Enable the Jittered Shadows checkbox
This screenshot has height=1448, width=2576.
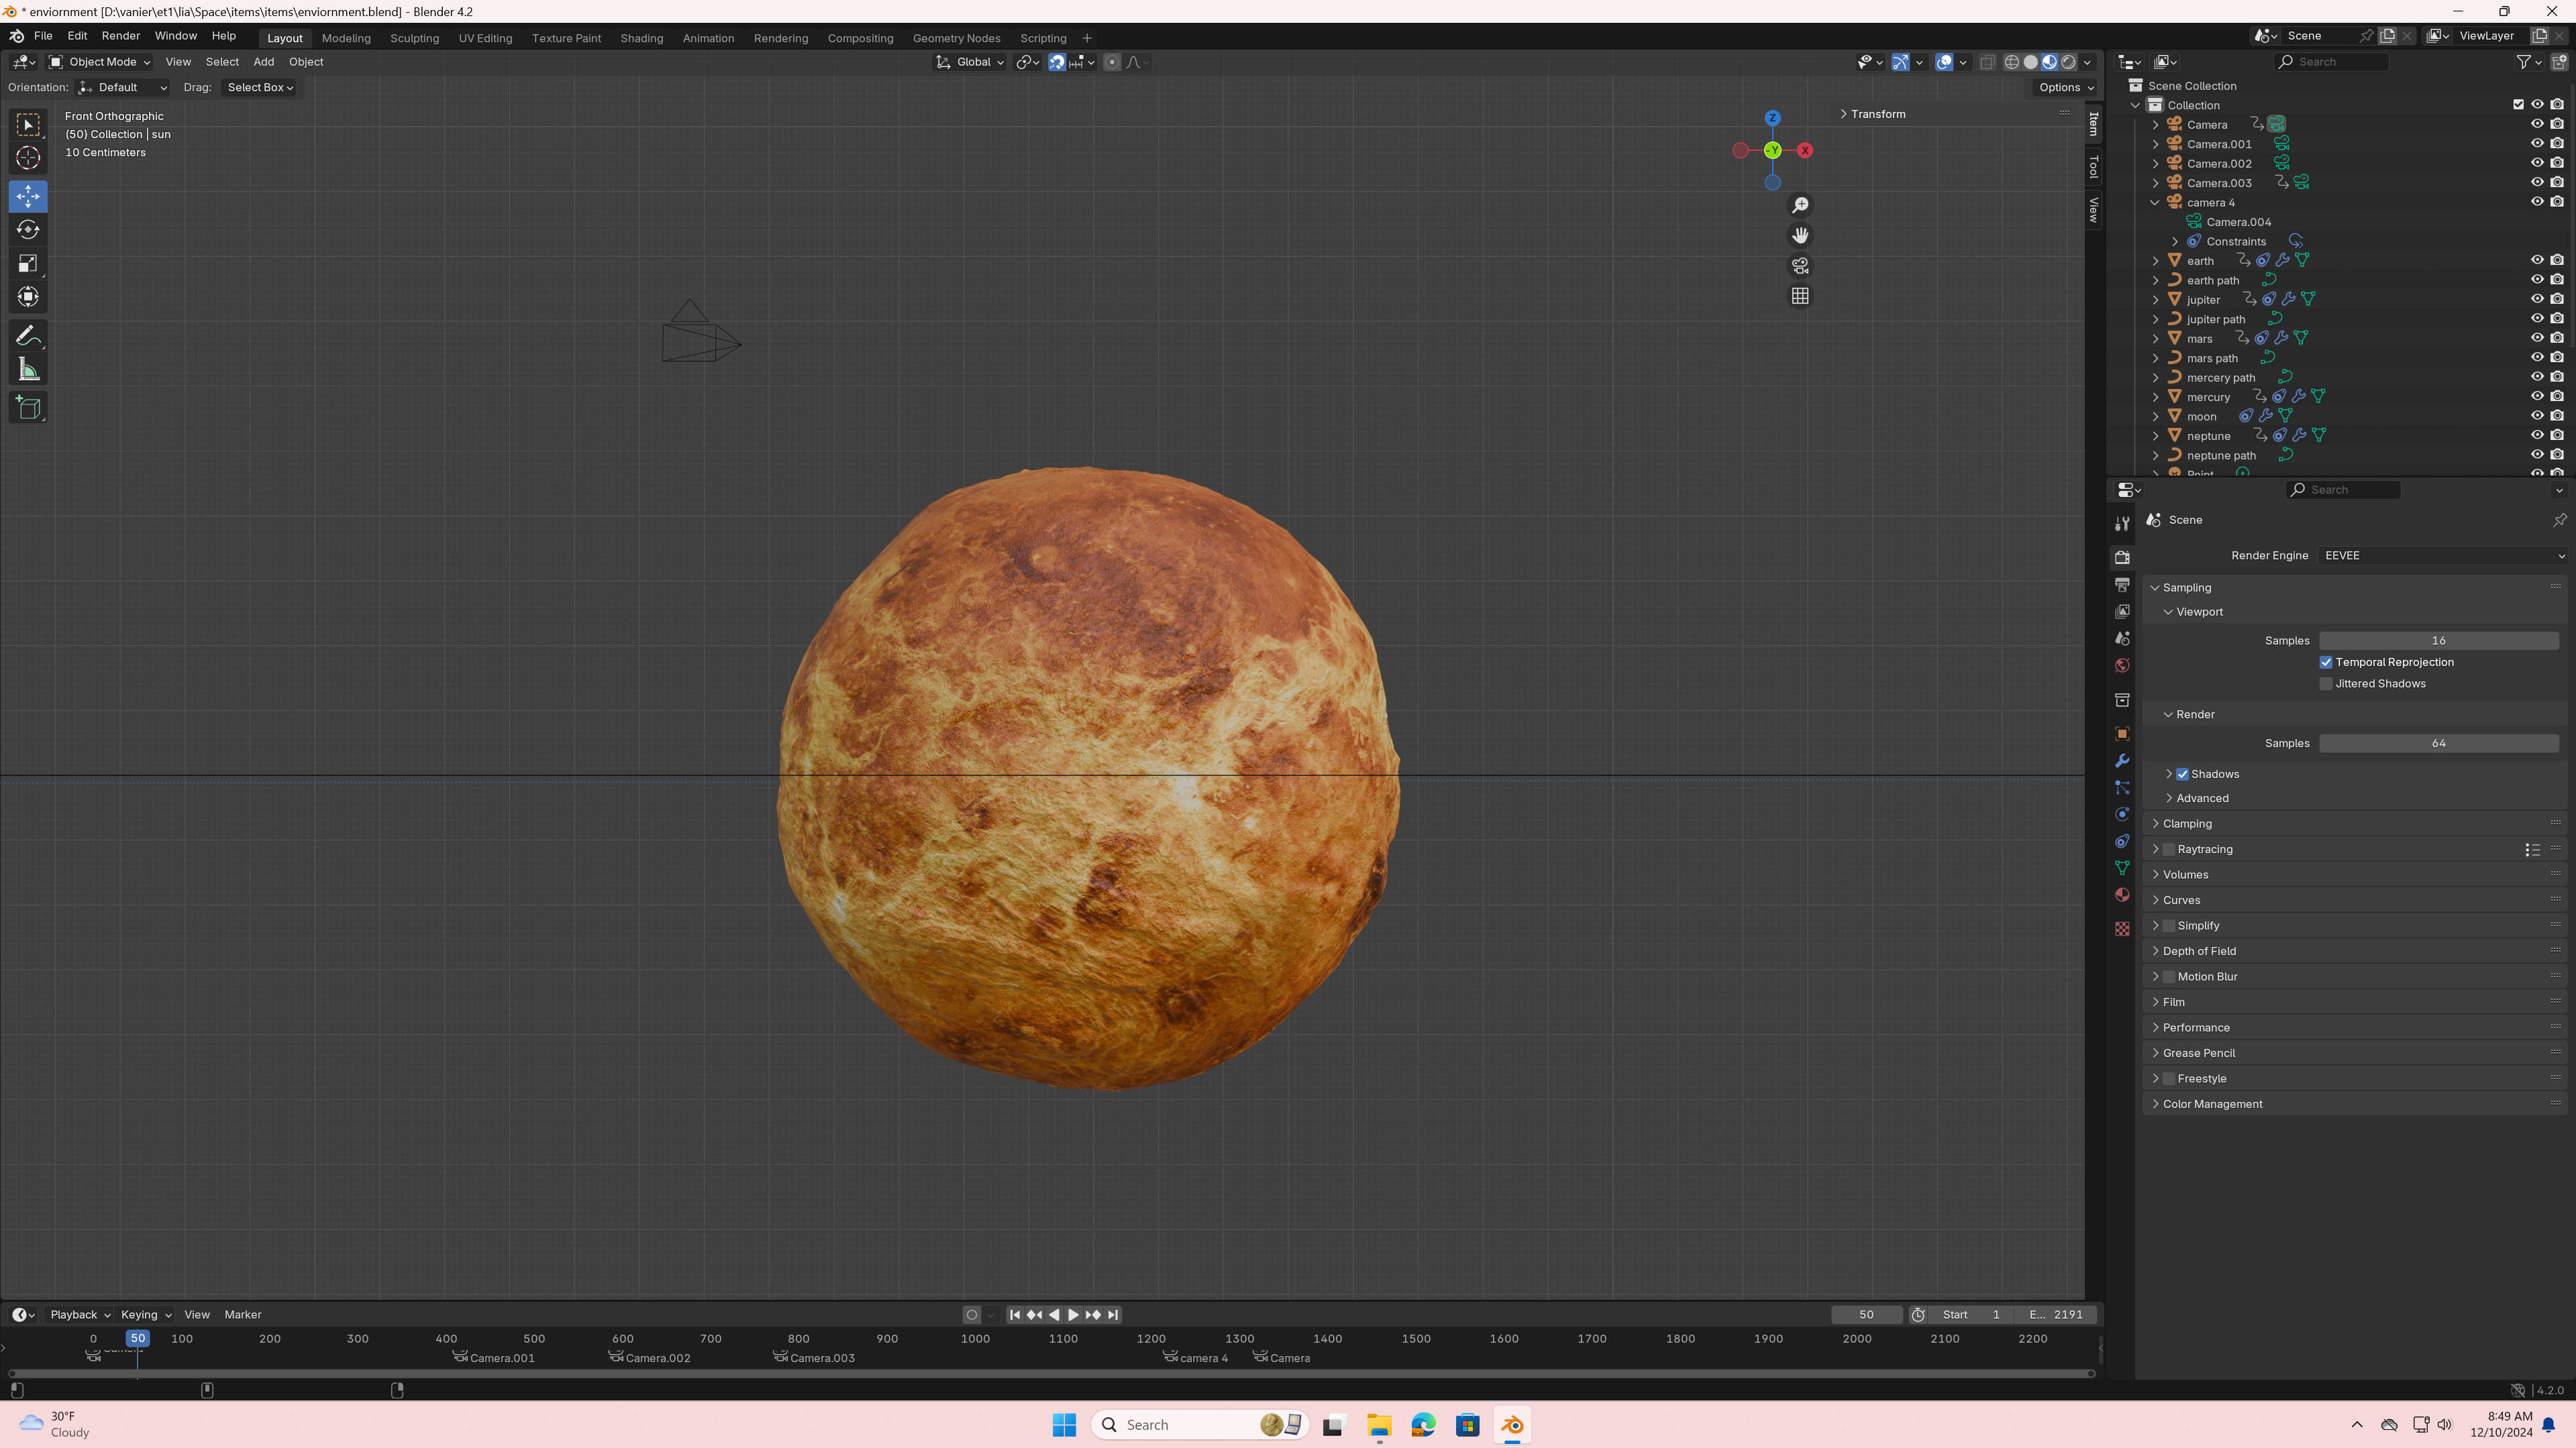click(x=2326, y=683)
